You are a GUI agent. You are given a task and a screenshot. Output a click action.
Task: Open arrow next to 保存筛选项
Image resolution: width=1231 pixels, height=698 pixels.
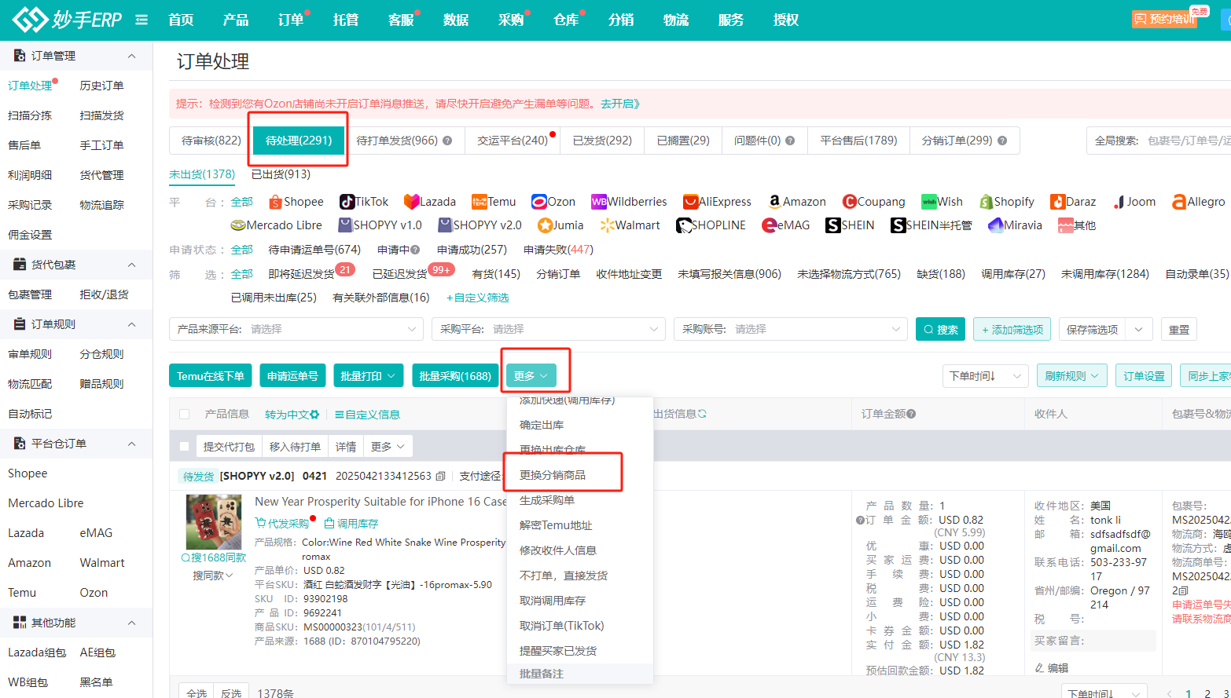pos(1139,329)
